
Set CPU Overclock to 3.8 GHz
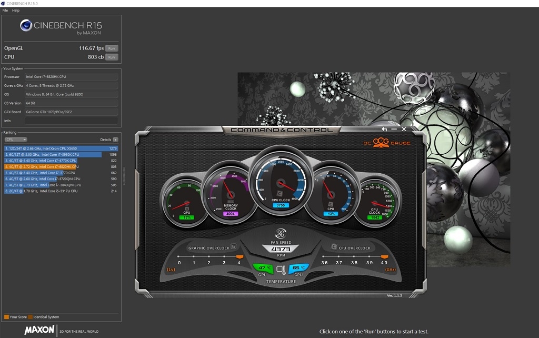(354, 256)
